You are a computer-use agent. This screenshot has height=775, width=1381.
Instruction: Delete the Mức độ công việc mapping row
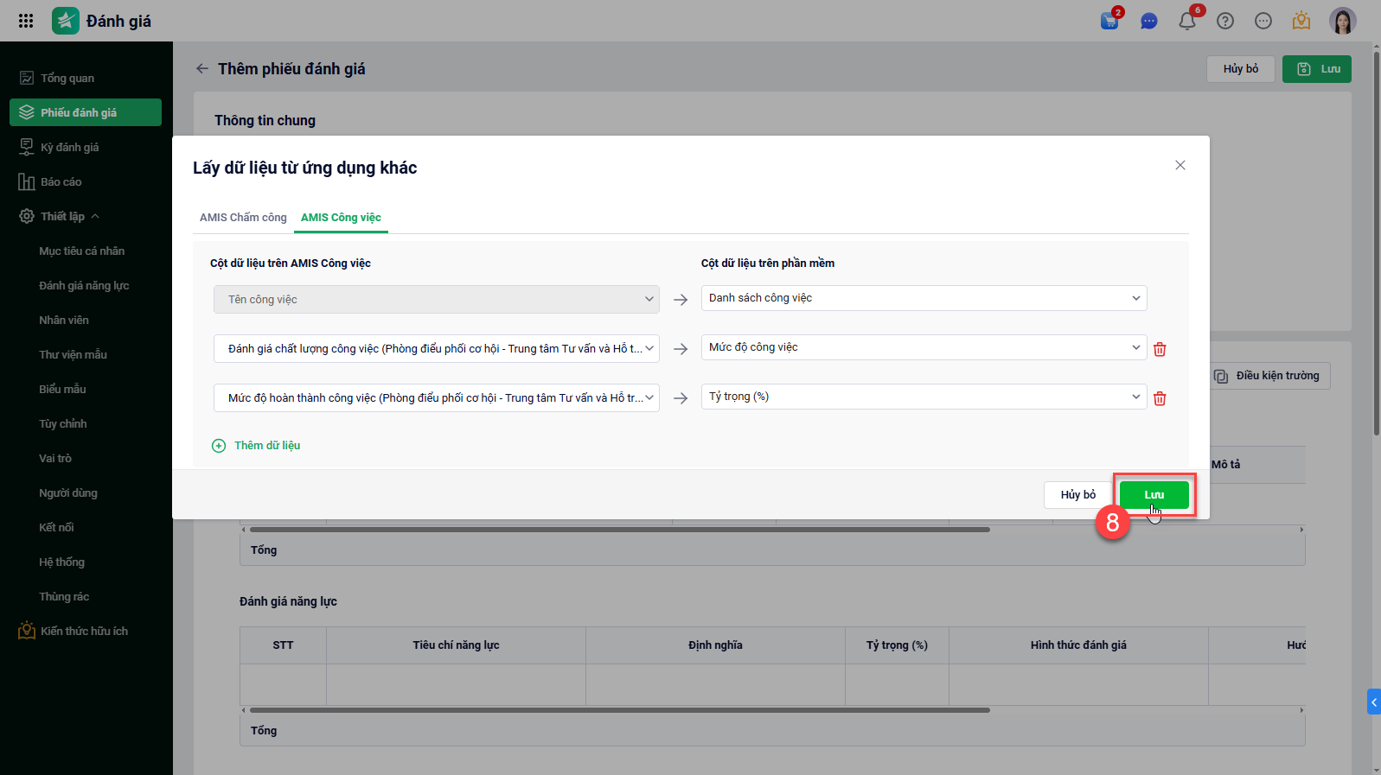(x=1160, y=349)
